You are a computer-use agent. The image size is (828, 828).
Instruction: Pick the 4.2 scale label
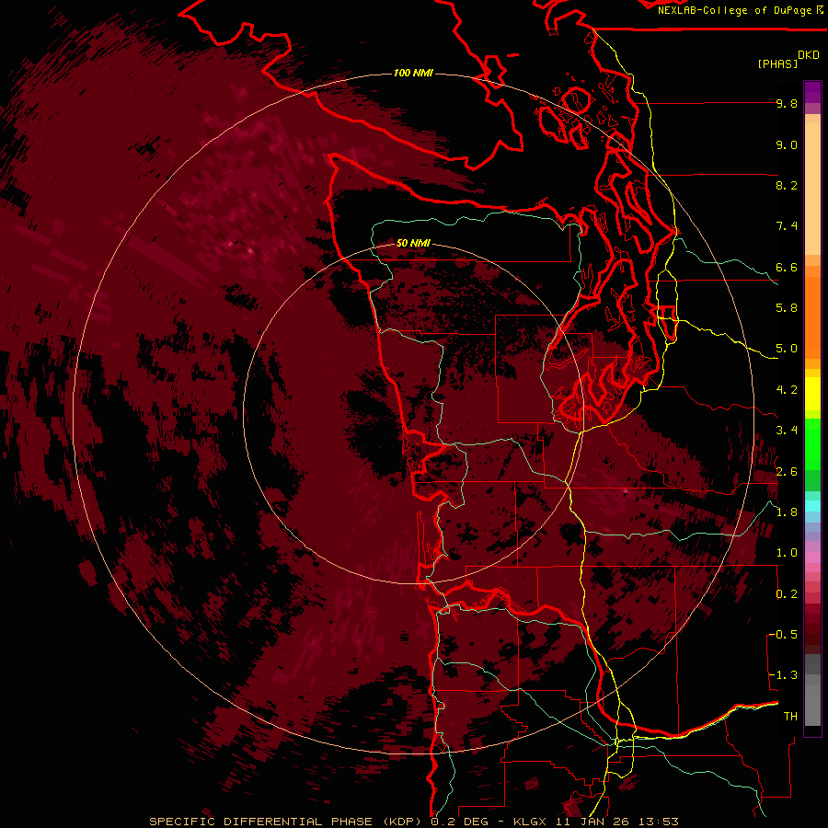[787, 390]
